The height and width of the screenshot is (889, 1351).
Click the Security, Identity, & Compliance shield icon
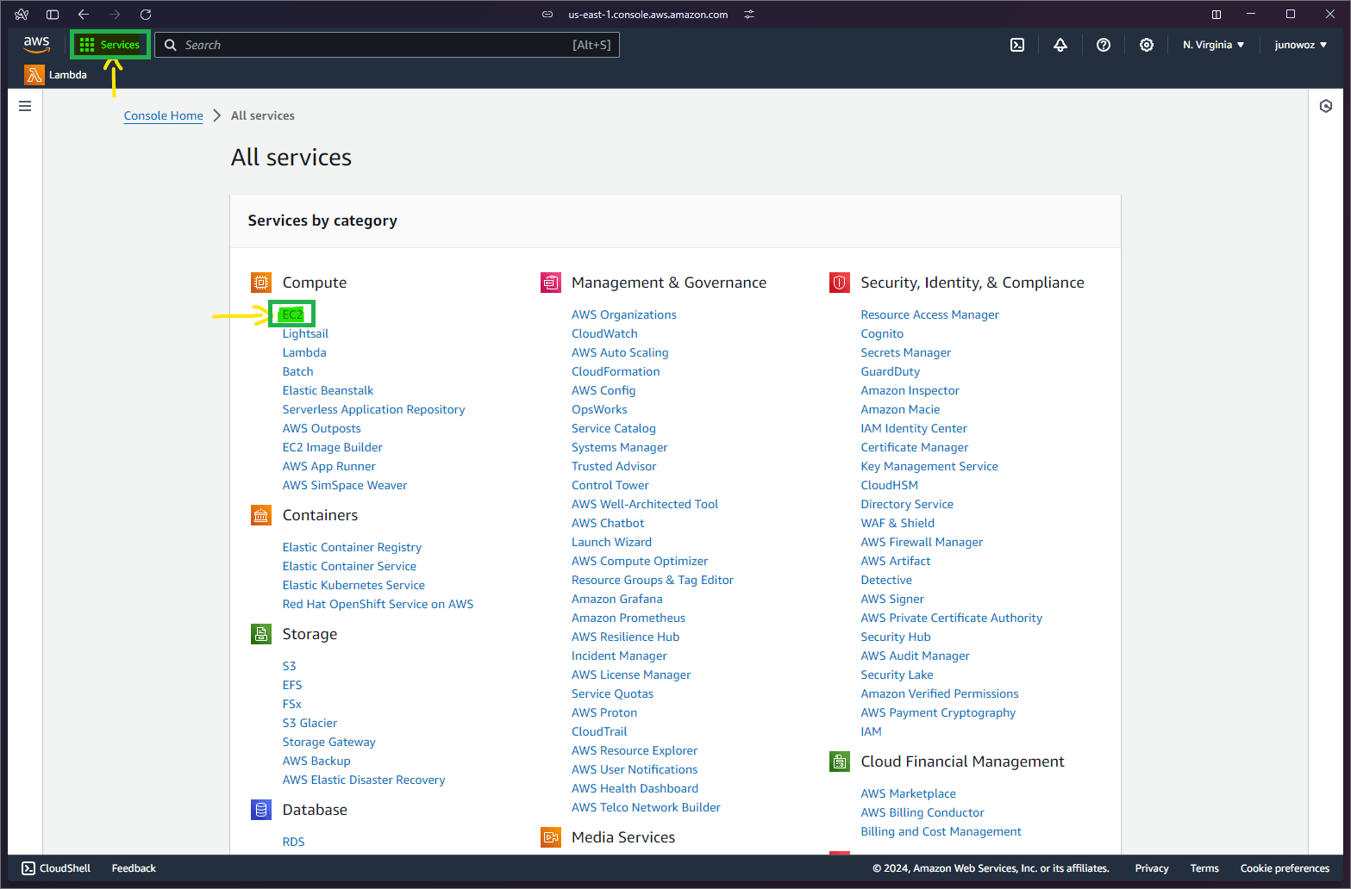point(839,282)
